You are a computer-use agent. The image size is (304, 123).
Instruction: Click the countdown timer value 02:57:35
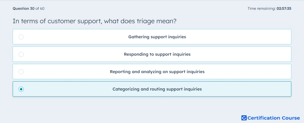click(284, 8)
